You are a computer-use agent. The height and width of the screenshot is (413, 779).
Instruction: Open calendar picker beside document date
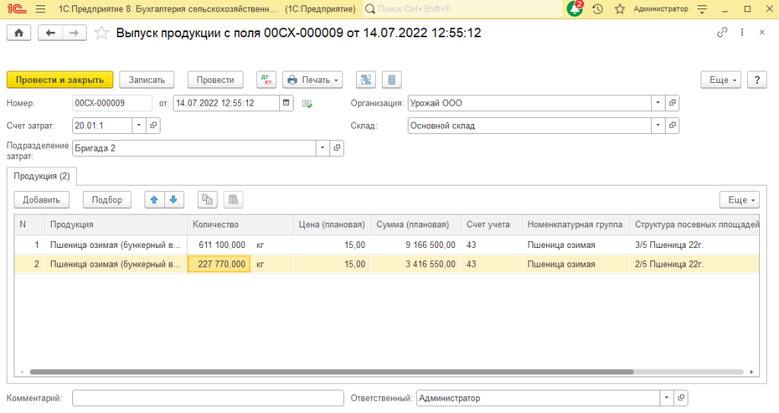(x=286, y=103)
